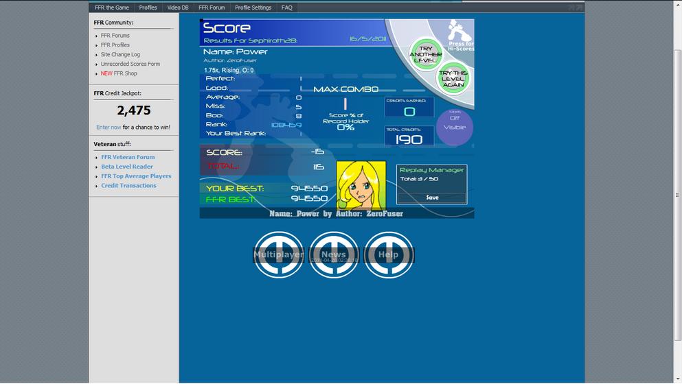Open the Video DB menu item
Image resolution: width=682 pixels, height=384 pixels.
tap(177, 8)
